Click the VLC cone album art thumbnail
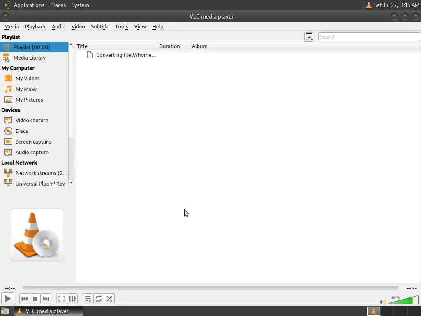The height and width of the screenshot is (316, 421). (37, 235)
